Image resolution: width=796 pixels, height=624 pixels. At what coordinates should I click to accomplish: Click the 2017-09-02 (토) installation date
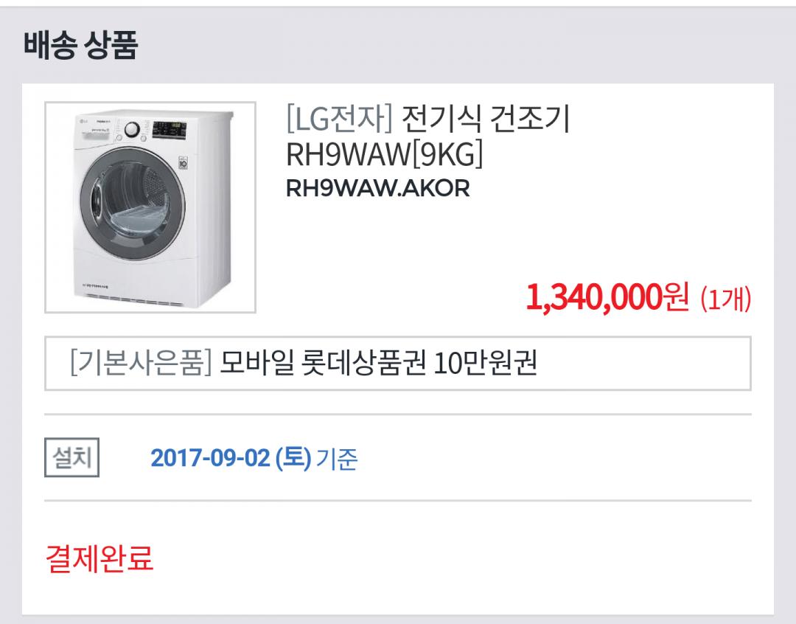(x=231, y=458)
